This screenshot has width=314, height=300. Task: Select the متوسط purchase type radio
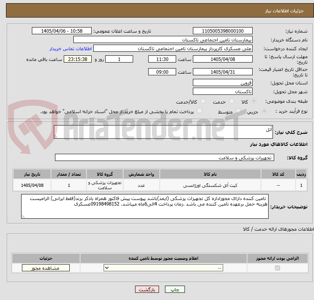(x=239, y=111)
